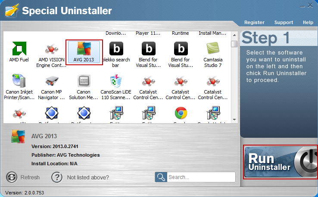Open the Help menu item
318x197 pixels.
308,22
